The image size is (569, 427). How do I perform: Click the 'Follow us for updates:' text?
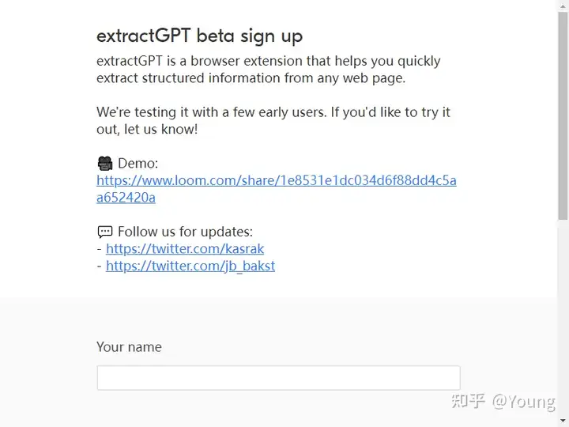pos(185,232)
